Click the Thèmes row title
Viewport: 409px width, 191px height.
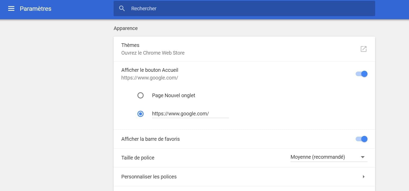[130, 45]
